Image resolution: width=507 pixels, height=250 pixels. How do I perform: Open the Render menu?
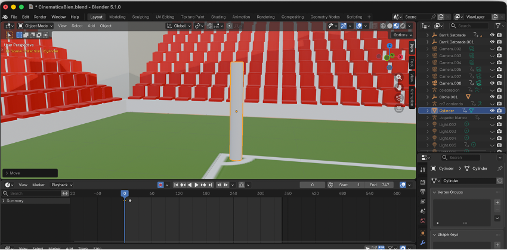40,17
